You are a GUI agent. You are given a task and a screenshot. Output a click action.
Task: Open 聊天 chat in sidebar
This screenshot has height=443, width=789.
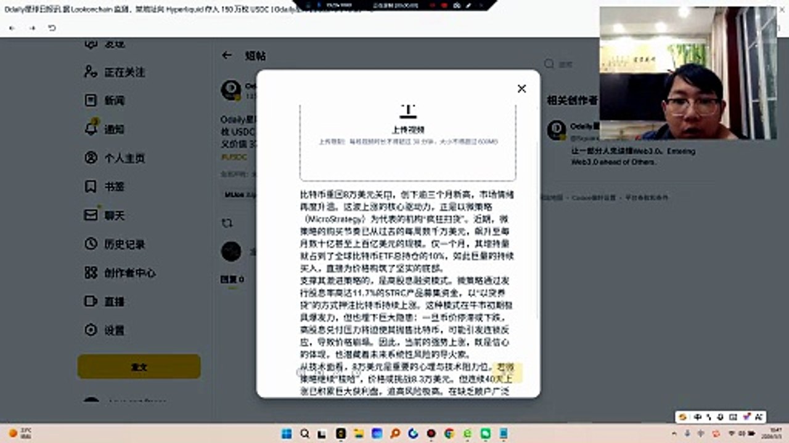tap(114, 216)
